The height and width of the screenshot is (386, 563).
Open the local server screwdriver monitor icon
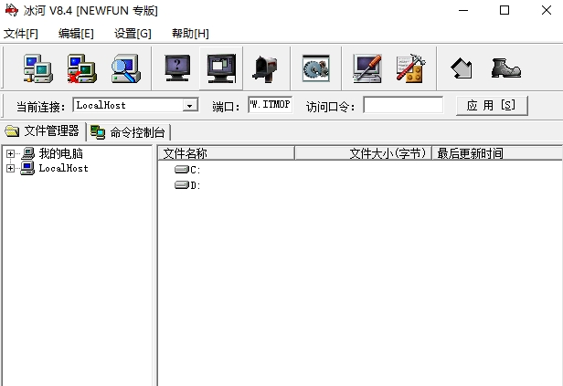click(x=367, y=68)
